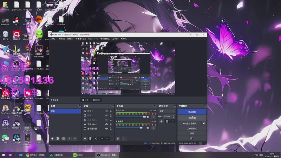Remove scene transition with trash icon
Image resolution: width=281 pixels, height=158 pixels.
coord(167,121)
